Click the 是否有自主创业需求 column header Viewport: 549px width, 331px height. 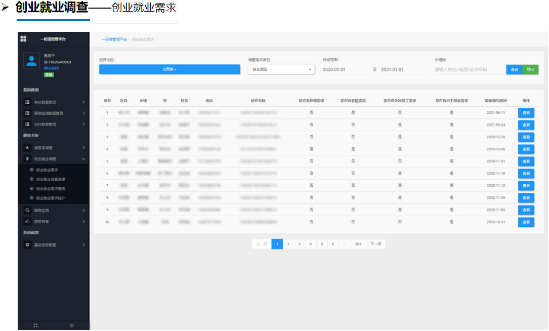point(452,101)
